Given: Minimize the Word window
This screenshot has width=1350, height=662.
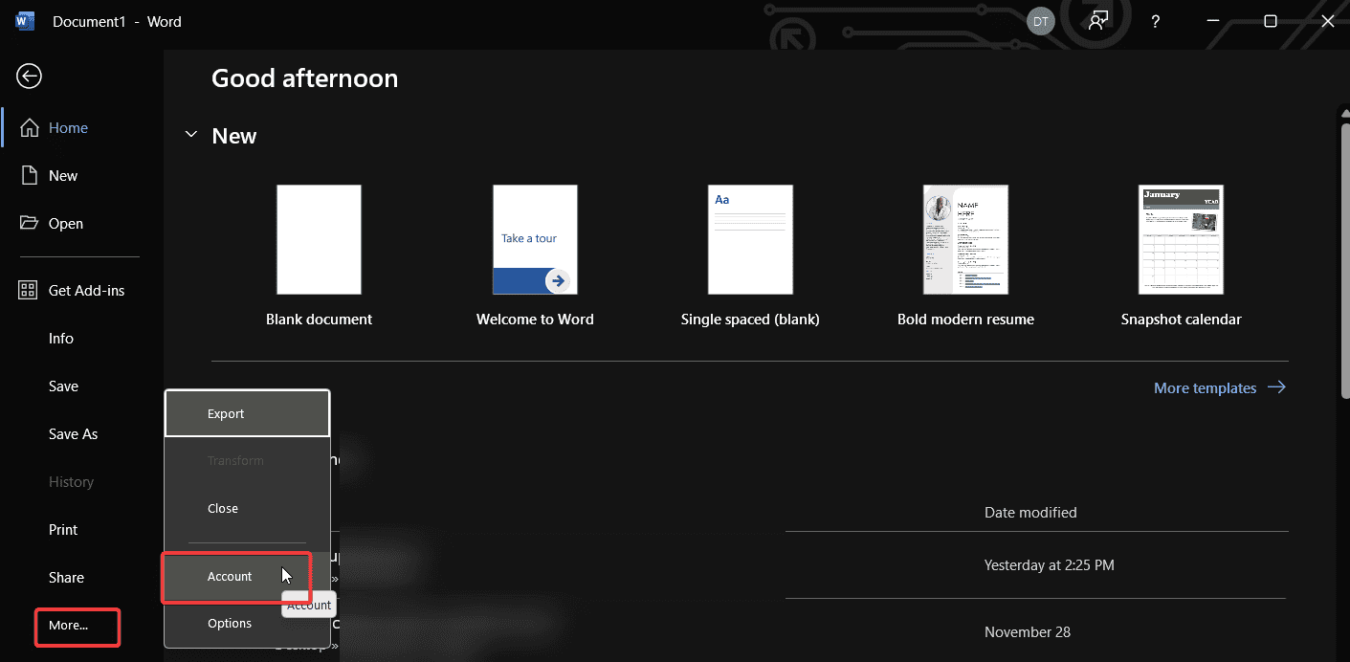Looking at the screenshot, I should (1213, 21).
